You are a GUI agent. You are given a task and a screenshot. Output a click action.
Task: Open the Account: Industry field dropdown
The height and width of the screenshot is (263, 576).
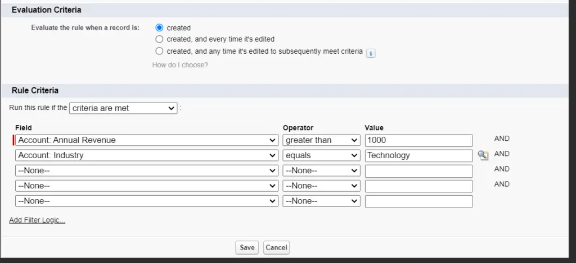[146, 155]
